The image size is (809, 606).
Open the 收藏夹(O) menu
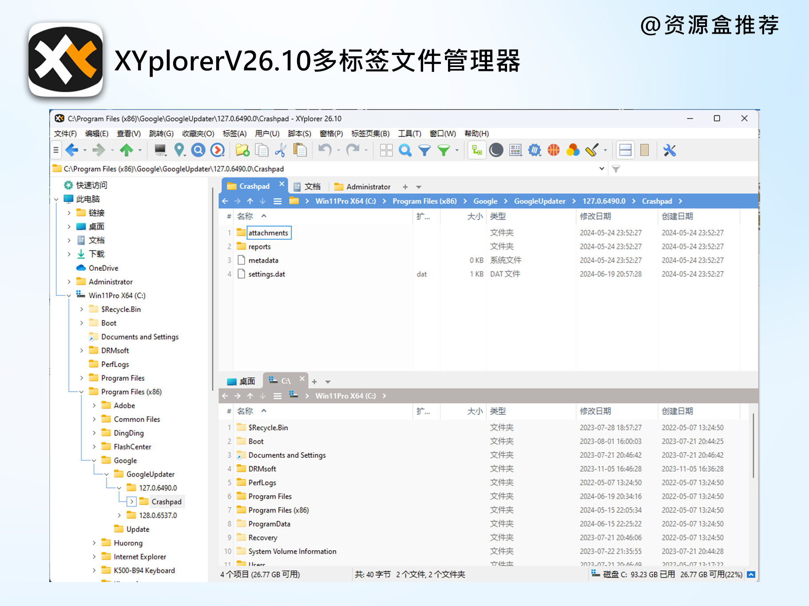pos(198,134)
